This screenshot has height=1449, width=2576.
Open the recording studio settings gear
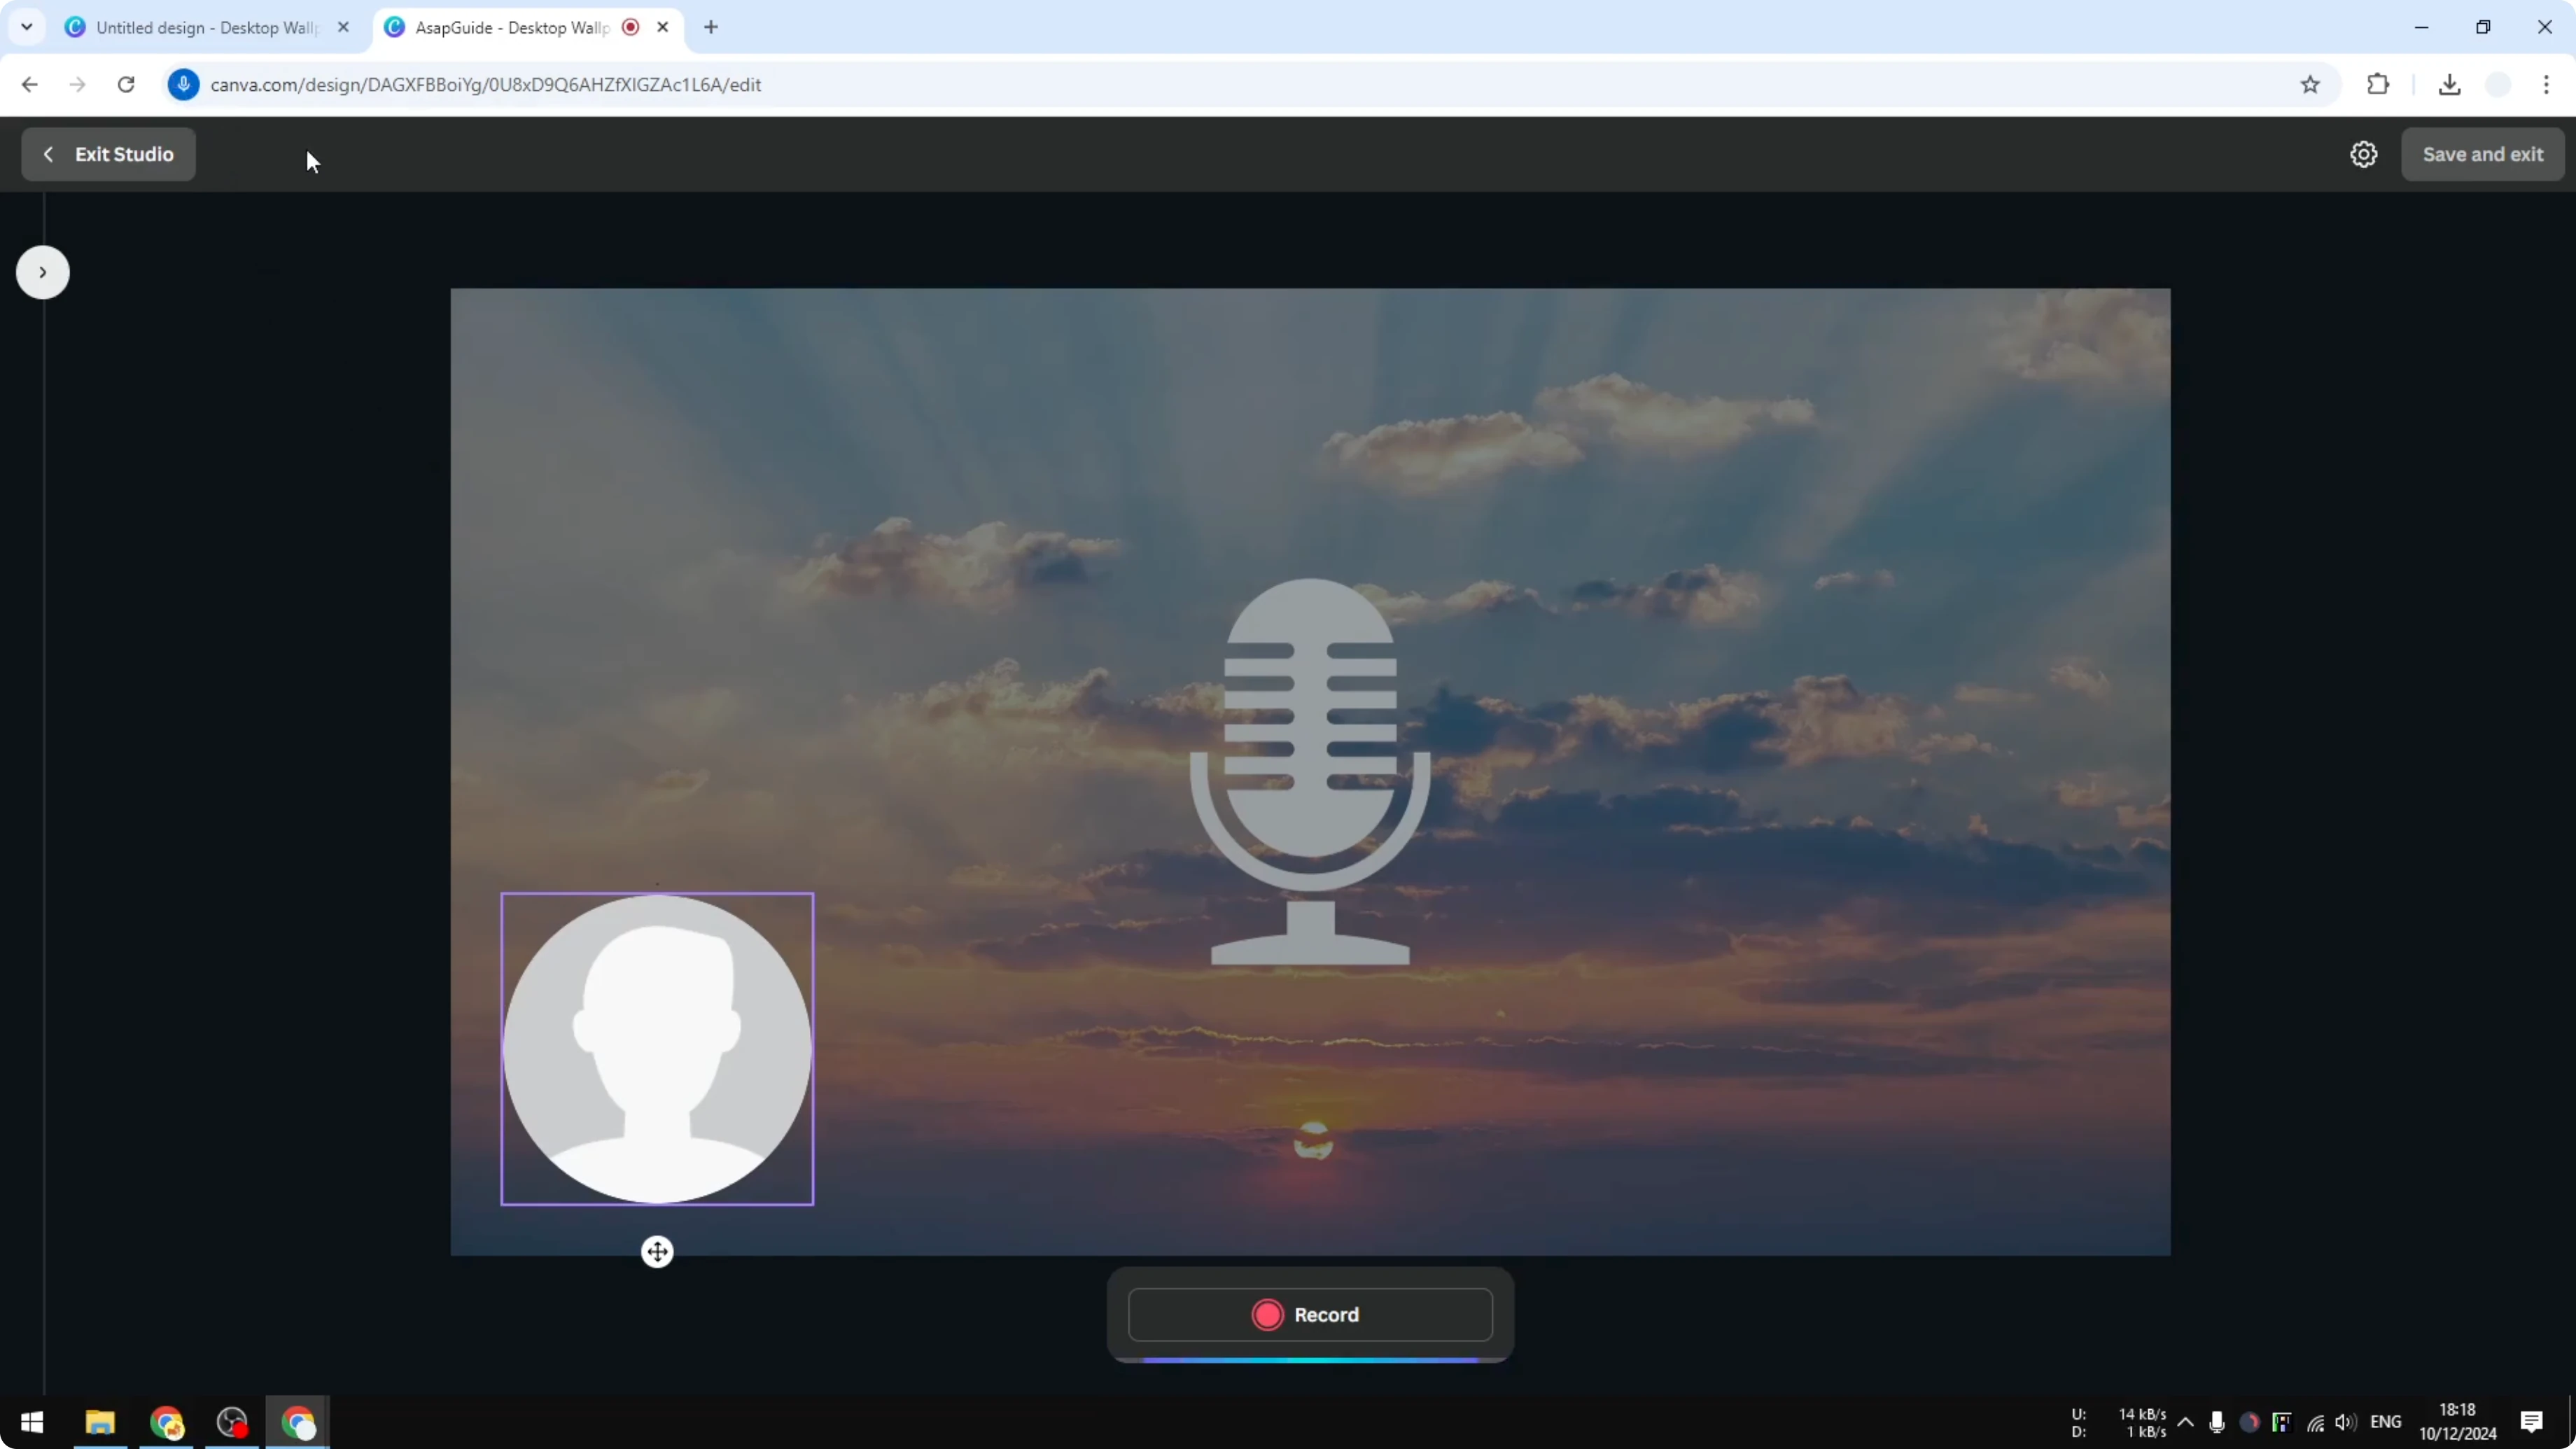pyautogui.click(x=2363, y=154)
